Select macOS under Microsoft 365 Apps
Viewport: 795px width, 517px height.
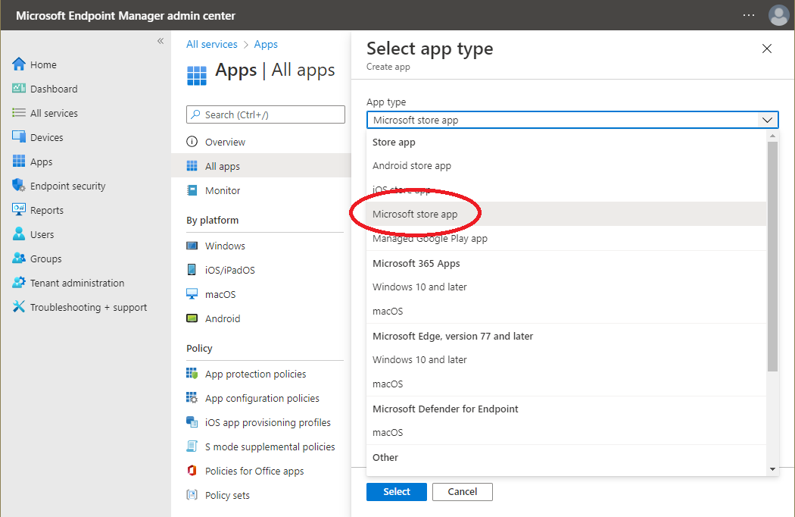[x=566, y=312]
